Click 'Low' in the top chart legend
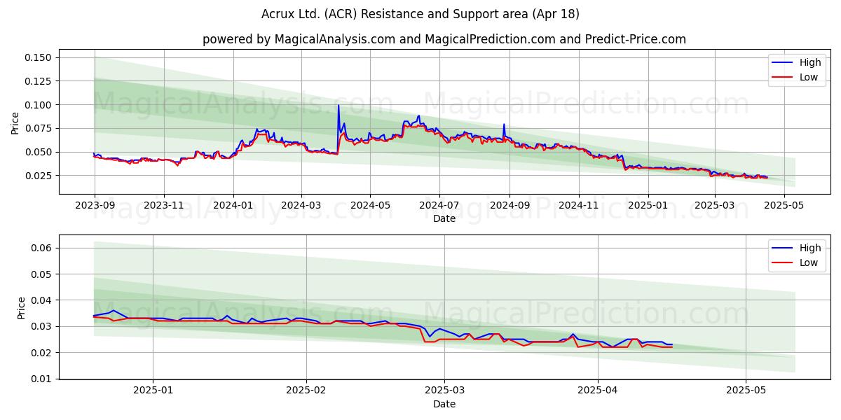 tap(809, 77)
